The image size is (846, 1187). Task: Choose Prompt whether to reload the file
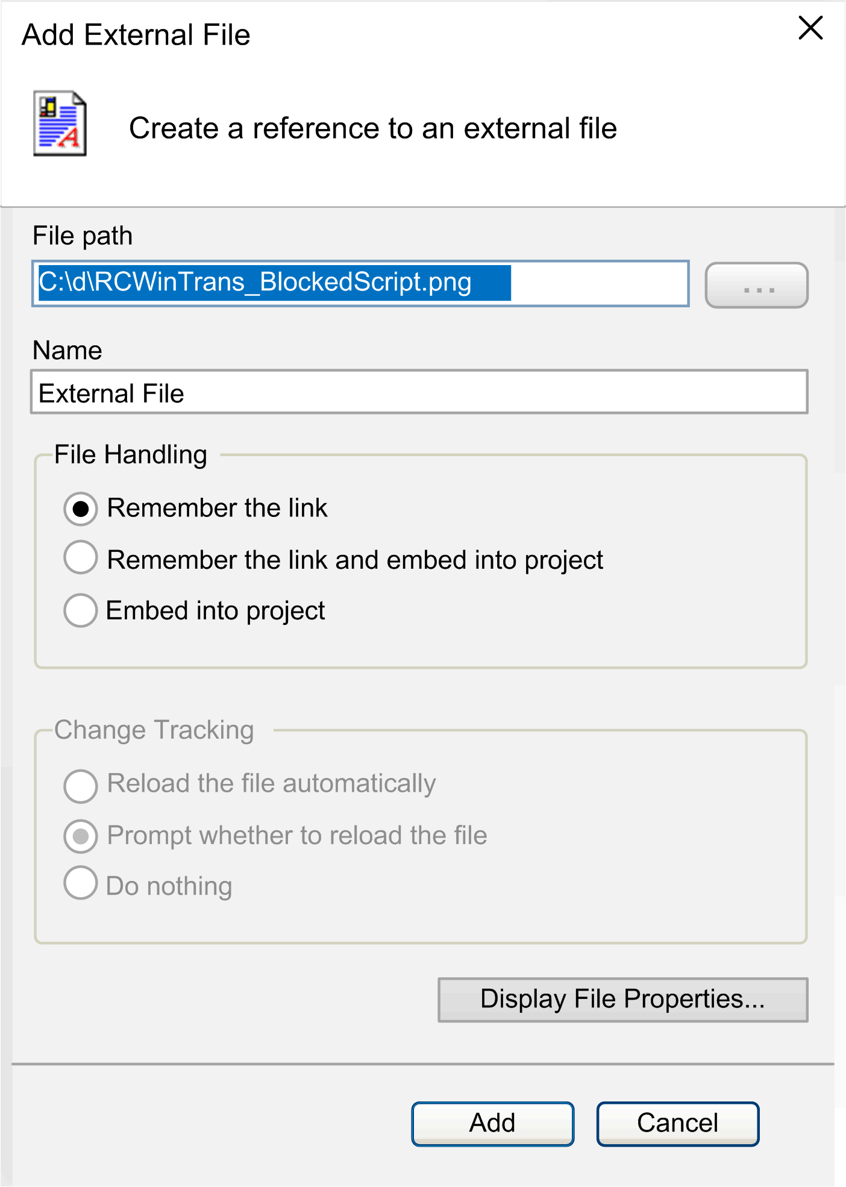tap(80, 836)
